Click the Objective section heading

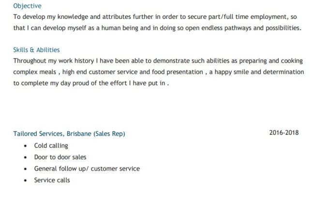coord(27,6)
